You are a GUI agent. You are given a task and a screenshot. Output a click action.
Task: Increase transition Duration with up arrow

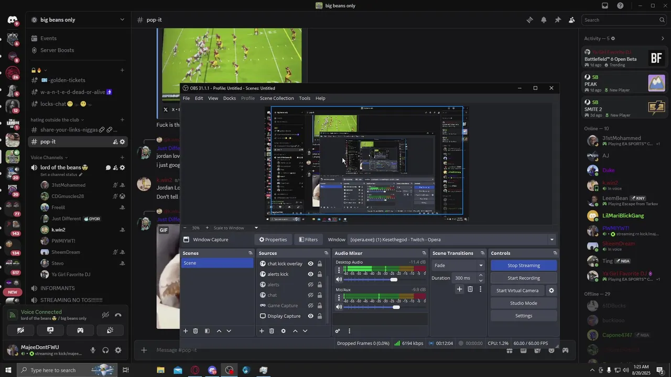(481, 275)
